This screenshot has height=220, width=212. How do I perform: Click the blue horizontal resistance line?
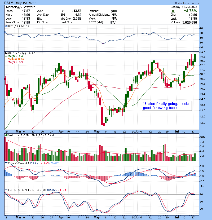click(172, 59)
